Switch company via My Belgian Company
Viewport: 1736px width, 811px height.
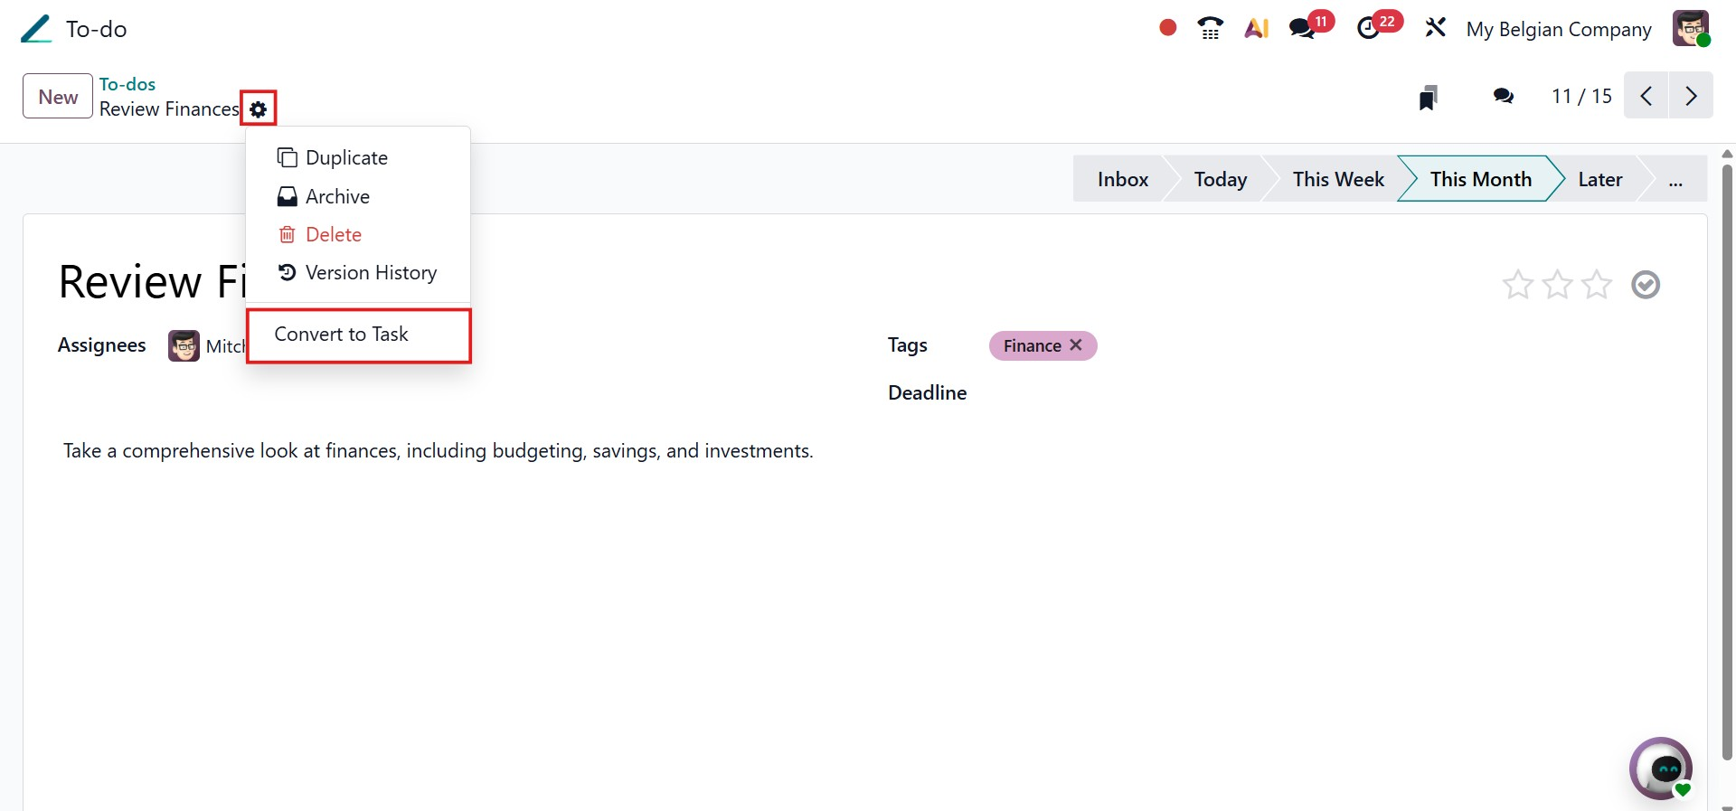tap(1559, 29)
